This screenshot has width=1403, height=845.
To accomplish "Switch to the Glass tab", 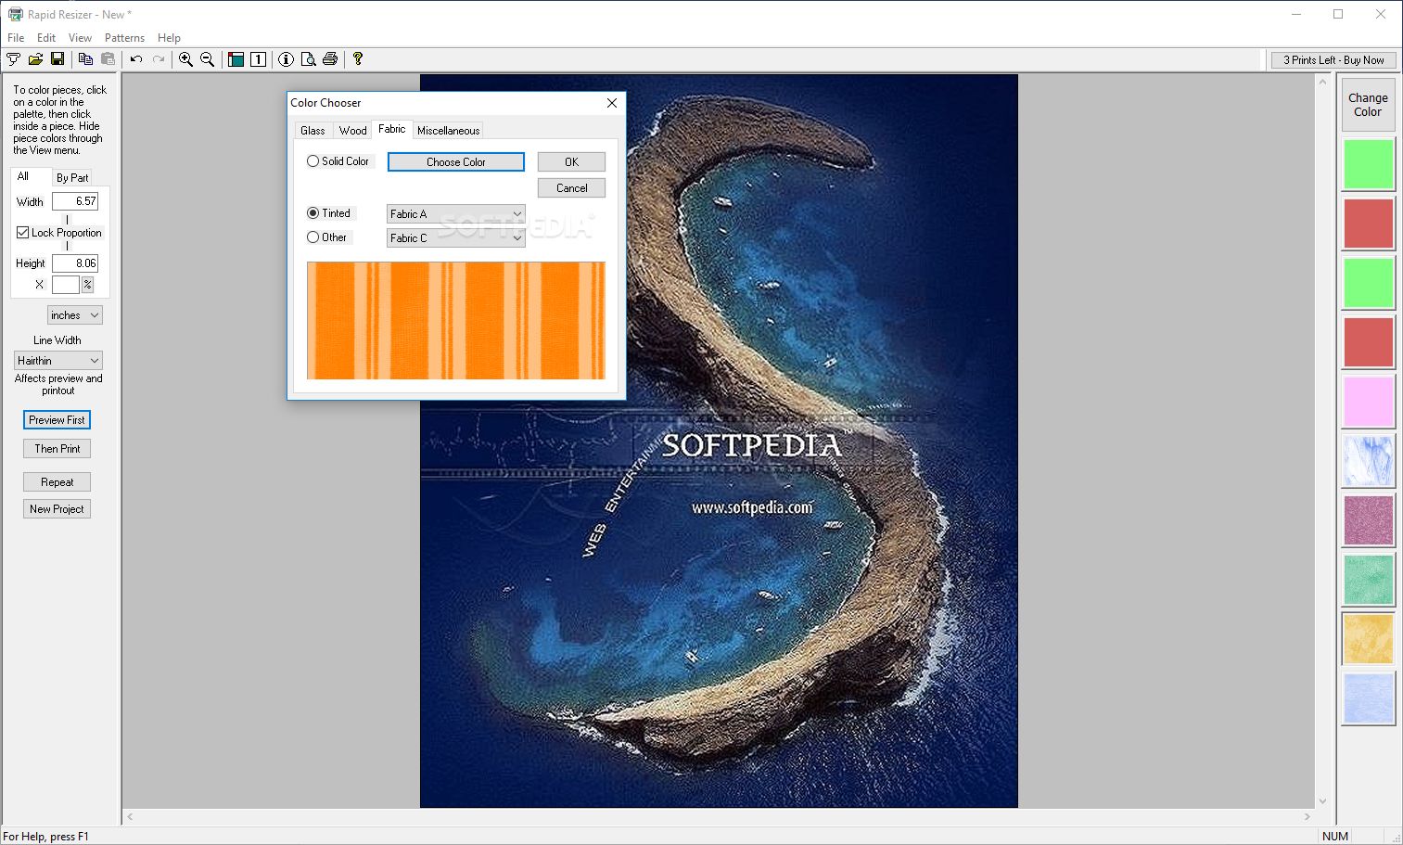I will tap(312, 131).
